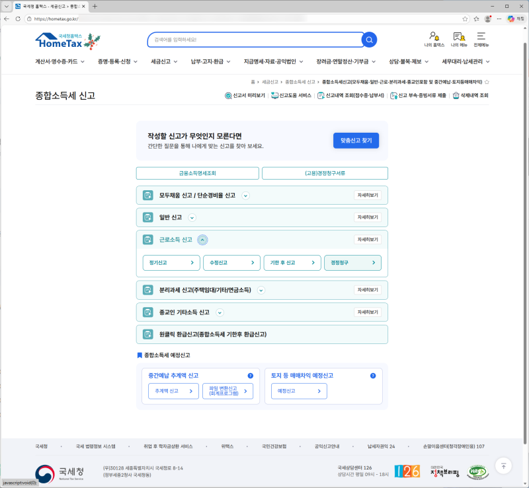Click browser refresh icon
The image size is (529, 488).
18,19
